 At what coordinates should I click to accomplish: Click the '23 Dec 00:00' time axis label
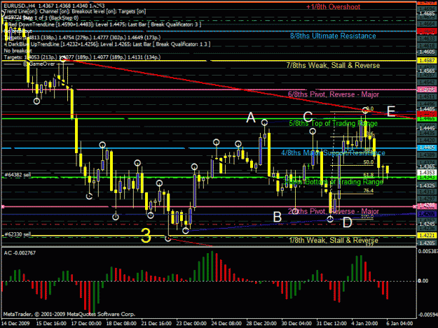coord(191,323)
